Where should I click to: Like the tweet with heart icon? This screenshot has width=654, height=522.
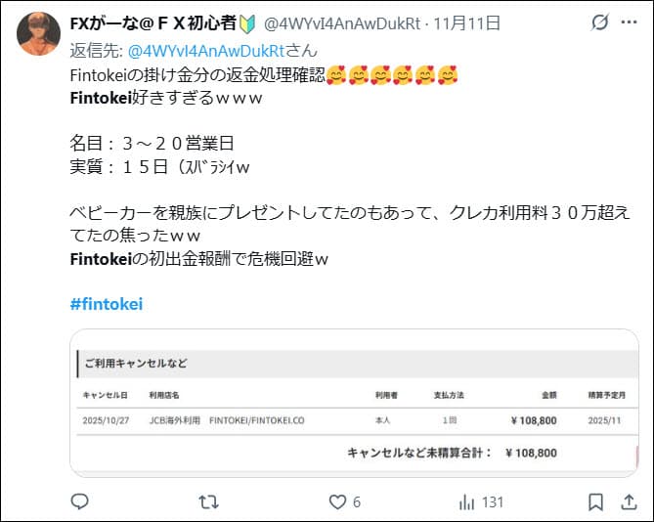[337, 502]
